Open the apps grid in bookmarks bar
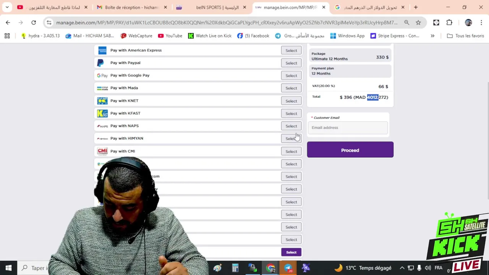 (x=7, y=36)
